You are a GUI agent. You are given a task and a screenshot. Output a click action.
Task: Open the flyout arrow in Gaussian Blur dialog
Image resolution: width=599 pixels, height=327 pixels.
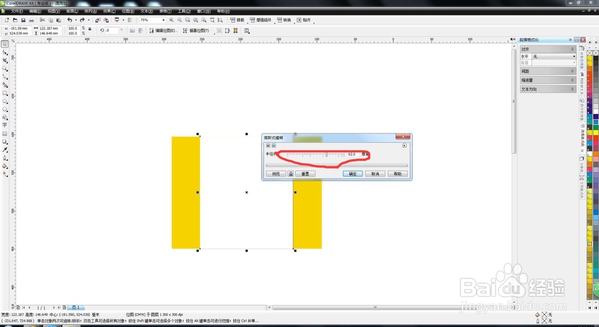pyautogui.click(x=404, y=146)
